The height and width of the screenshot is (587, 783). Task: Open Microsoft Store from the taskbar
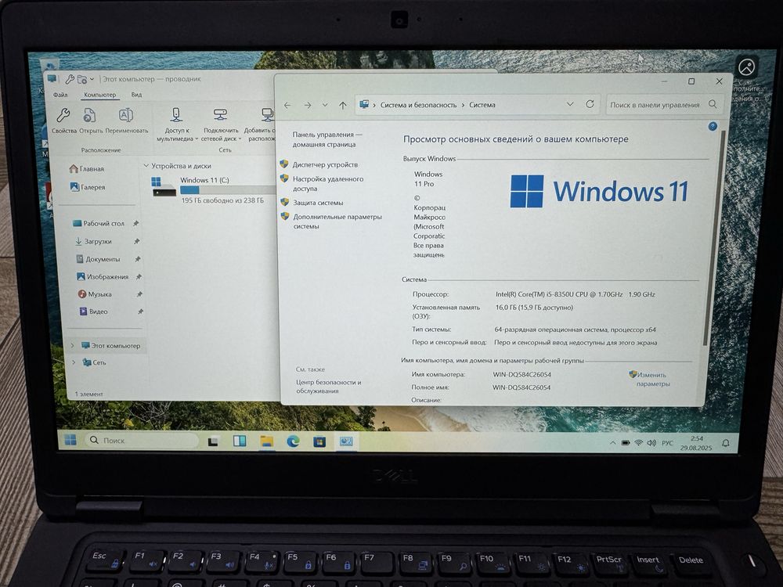[319, 441]
